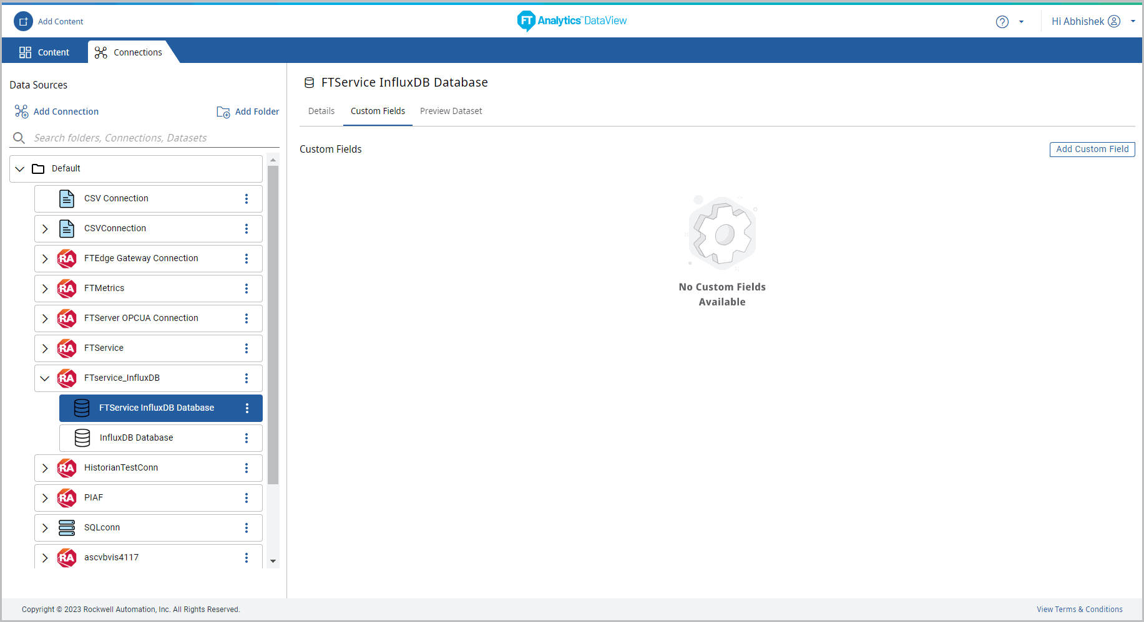Screen dimensions: 1144x622
Task: Click the Add Content icon
Action: pos(23,21)
